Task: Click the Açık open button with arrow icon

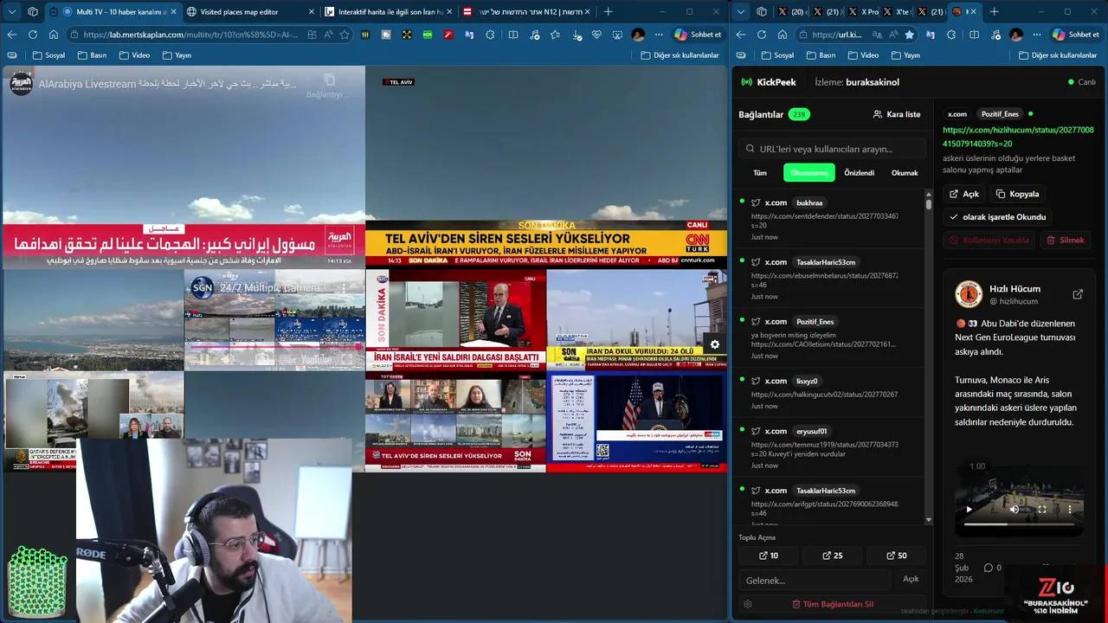Action: (963, 194)
